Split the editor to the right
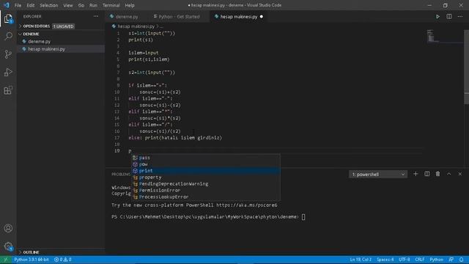The image size is (469, 264). (x=449, y=17)
